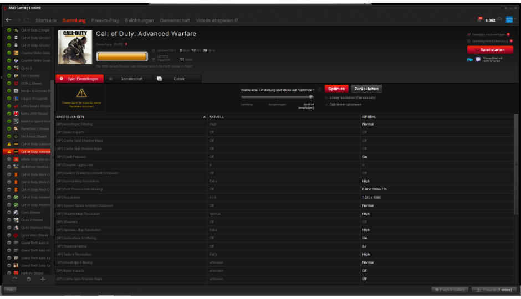Click the Left 4 Dead 2 game icon
Screen dimensions: 521x299
click(x=16, y=106)
